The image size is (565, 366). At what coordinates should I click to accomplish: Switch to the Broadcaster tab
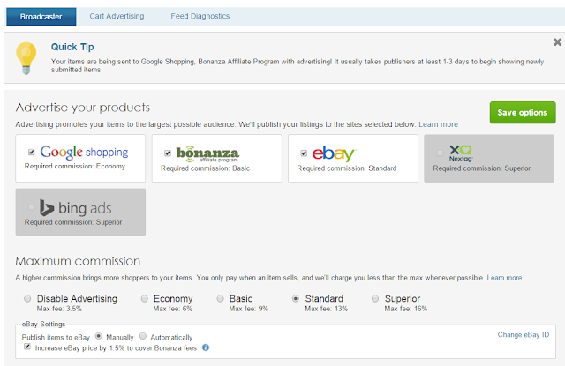pyautogui.click(x=41, y=17)
